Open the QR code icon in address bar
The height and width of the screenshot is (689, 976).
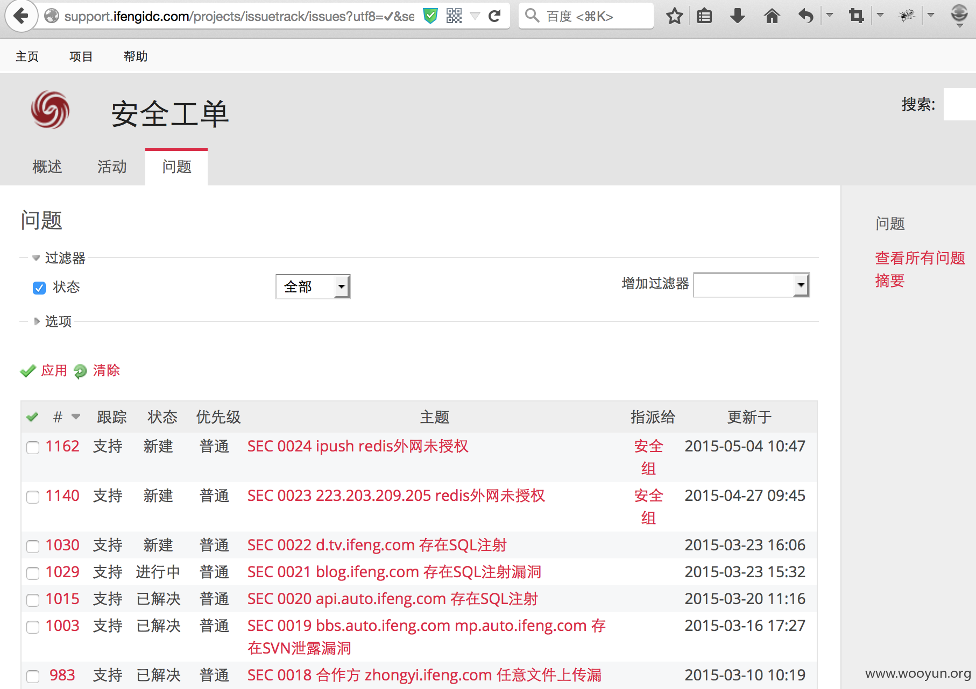[x=454, y=16]
